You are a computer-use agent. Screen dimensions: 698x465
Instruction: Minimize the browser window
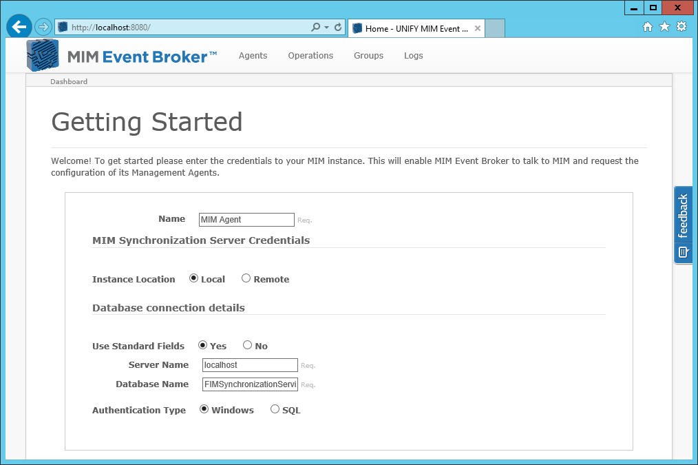(x=634, y=8)
